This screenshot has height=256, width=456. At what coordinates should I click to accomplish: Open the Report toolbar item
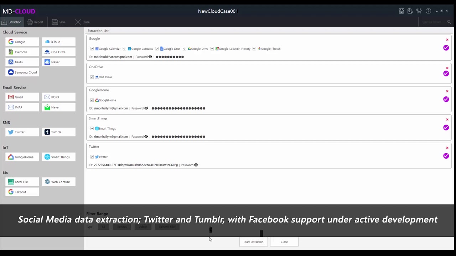(35, 22)
